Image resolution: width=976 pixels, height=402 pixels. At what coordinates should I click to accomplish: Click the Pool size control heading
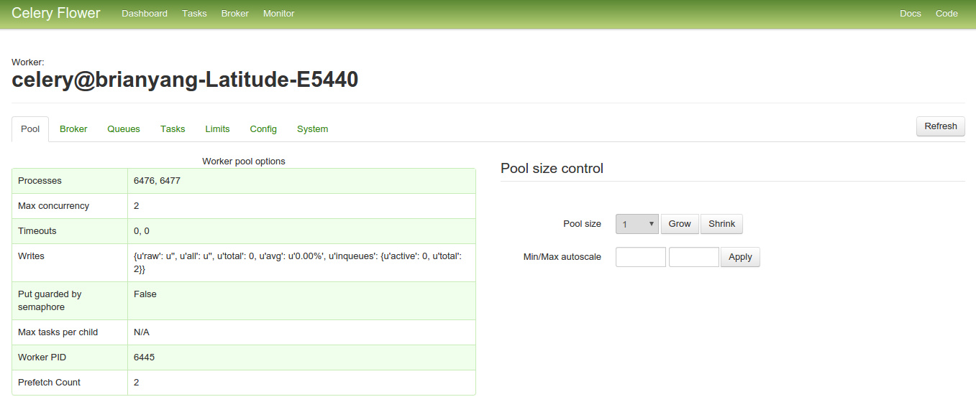[552, 169]
